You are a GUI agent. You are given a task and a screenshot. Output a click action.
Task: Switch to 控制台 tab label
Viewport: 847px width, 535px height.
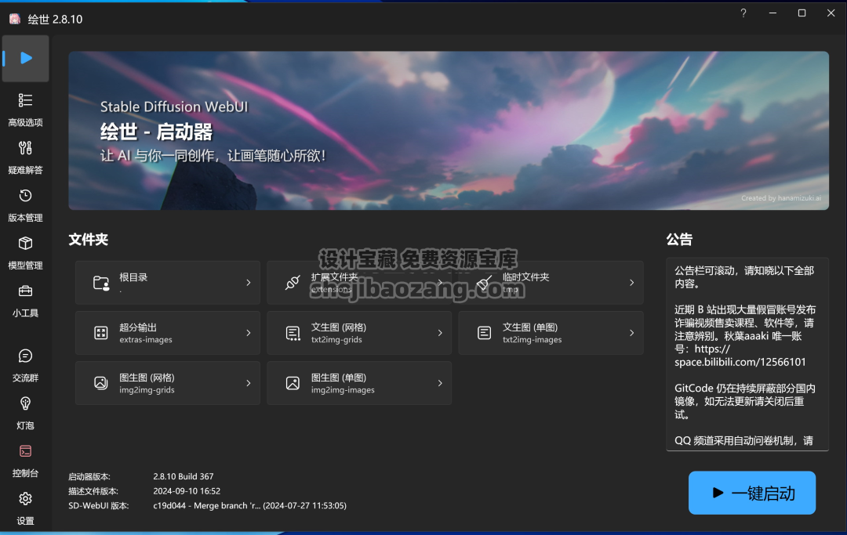tap(25, 473)
